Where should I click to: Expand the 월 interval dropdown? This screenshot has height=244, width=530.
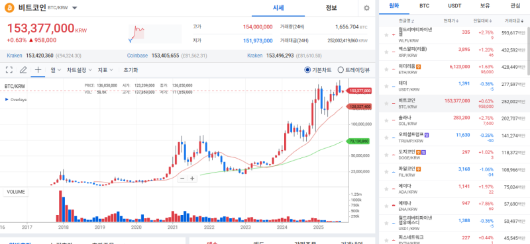(x=56, y=70)
